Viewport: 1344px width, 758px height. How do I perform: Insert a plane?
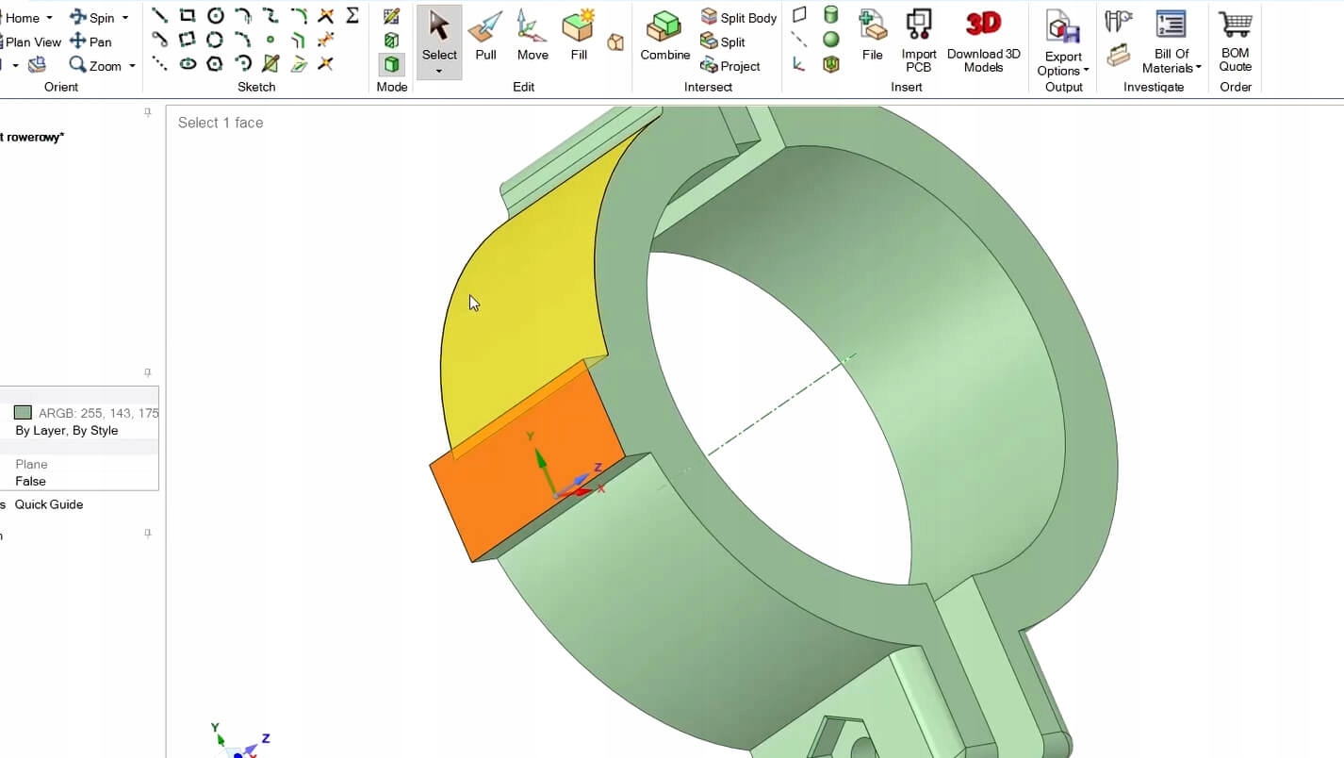point(799,15)
